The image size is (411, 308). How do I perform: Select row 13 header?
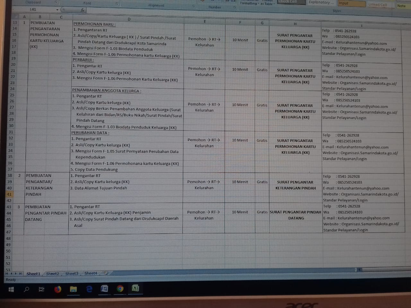pyautogui.click(x=15, y=22)
